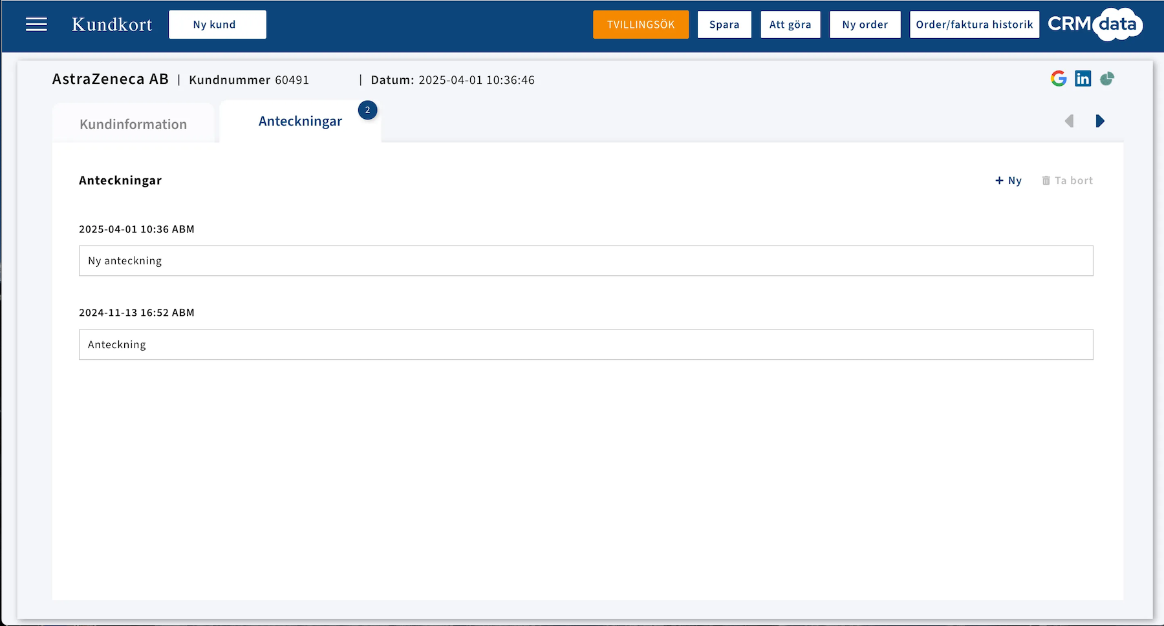
Task: Click note timestamp 2025-04-01 10:36 ABM
Action: tap(136, 229)
